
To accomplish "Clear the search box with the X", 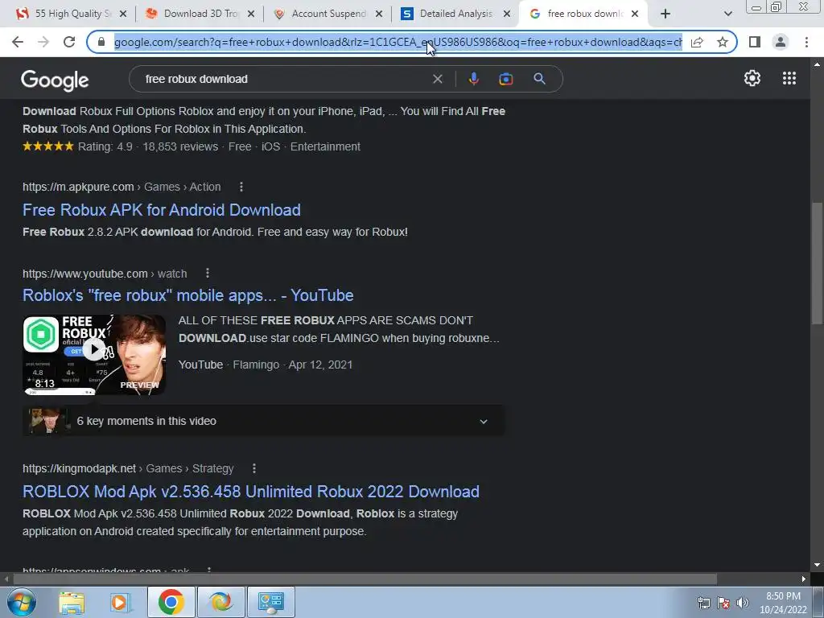I will coord(437,80).
